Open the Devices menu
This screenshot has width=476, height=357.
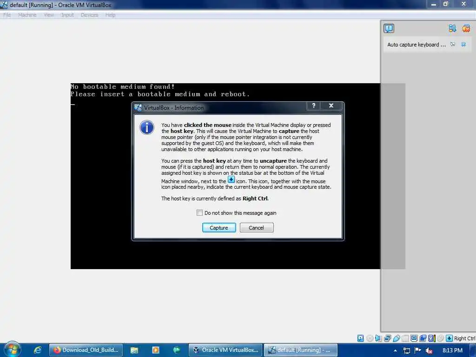click(x=89, y=15)
